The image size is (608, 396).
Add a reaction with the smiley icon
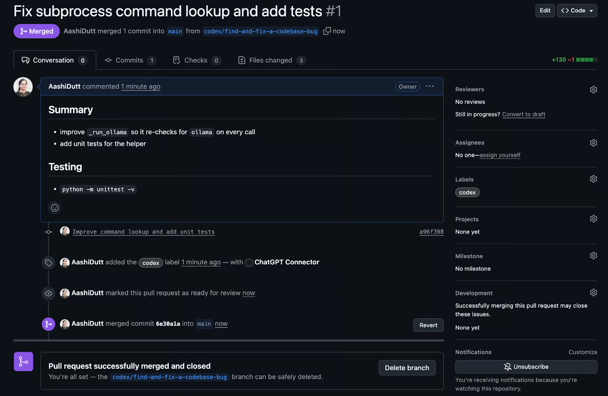[x=55, y=208]
